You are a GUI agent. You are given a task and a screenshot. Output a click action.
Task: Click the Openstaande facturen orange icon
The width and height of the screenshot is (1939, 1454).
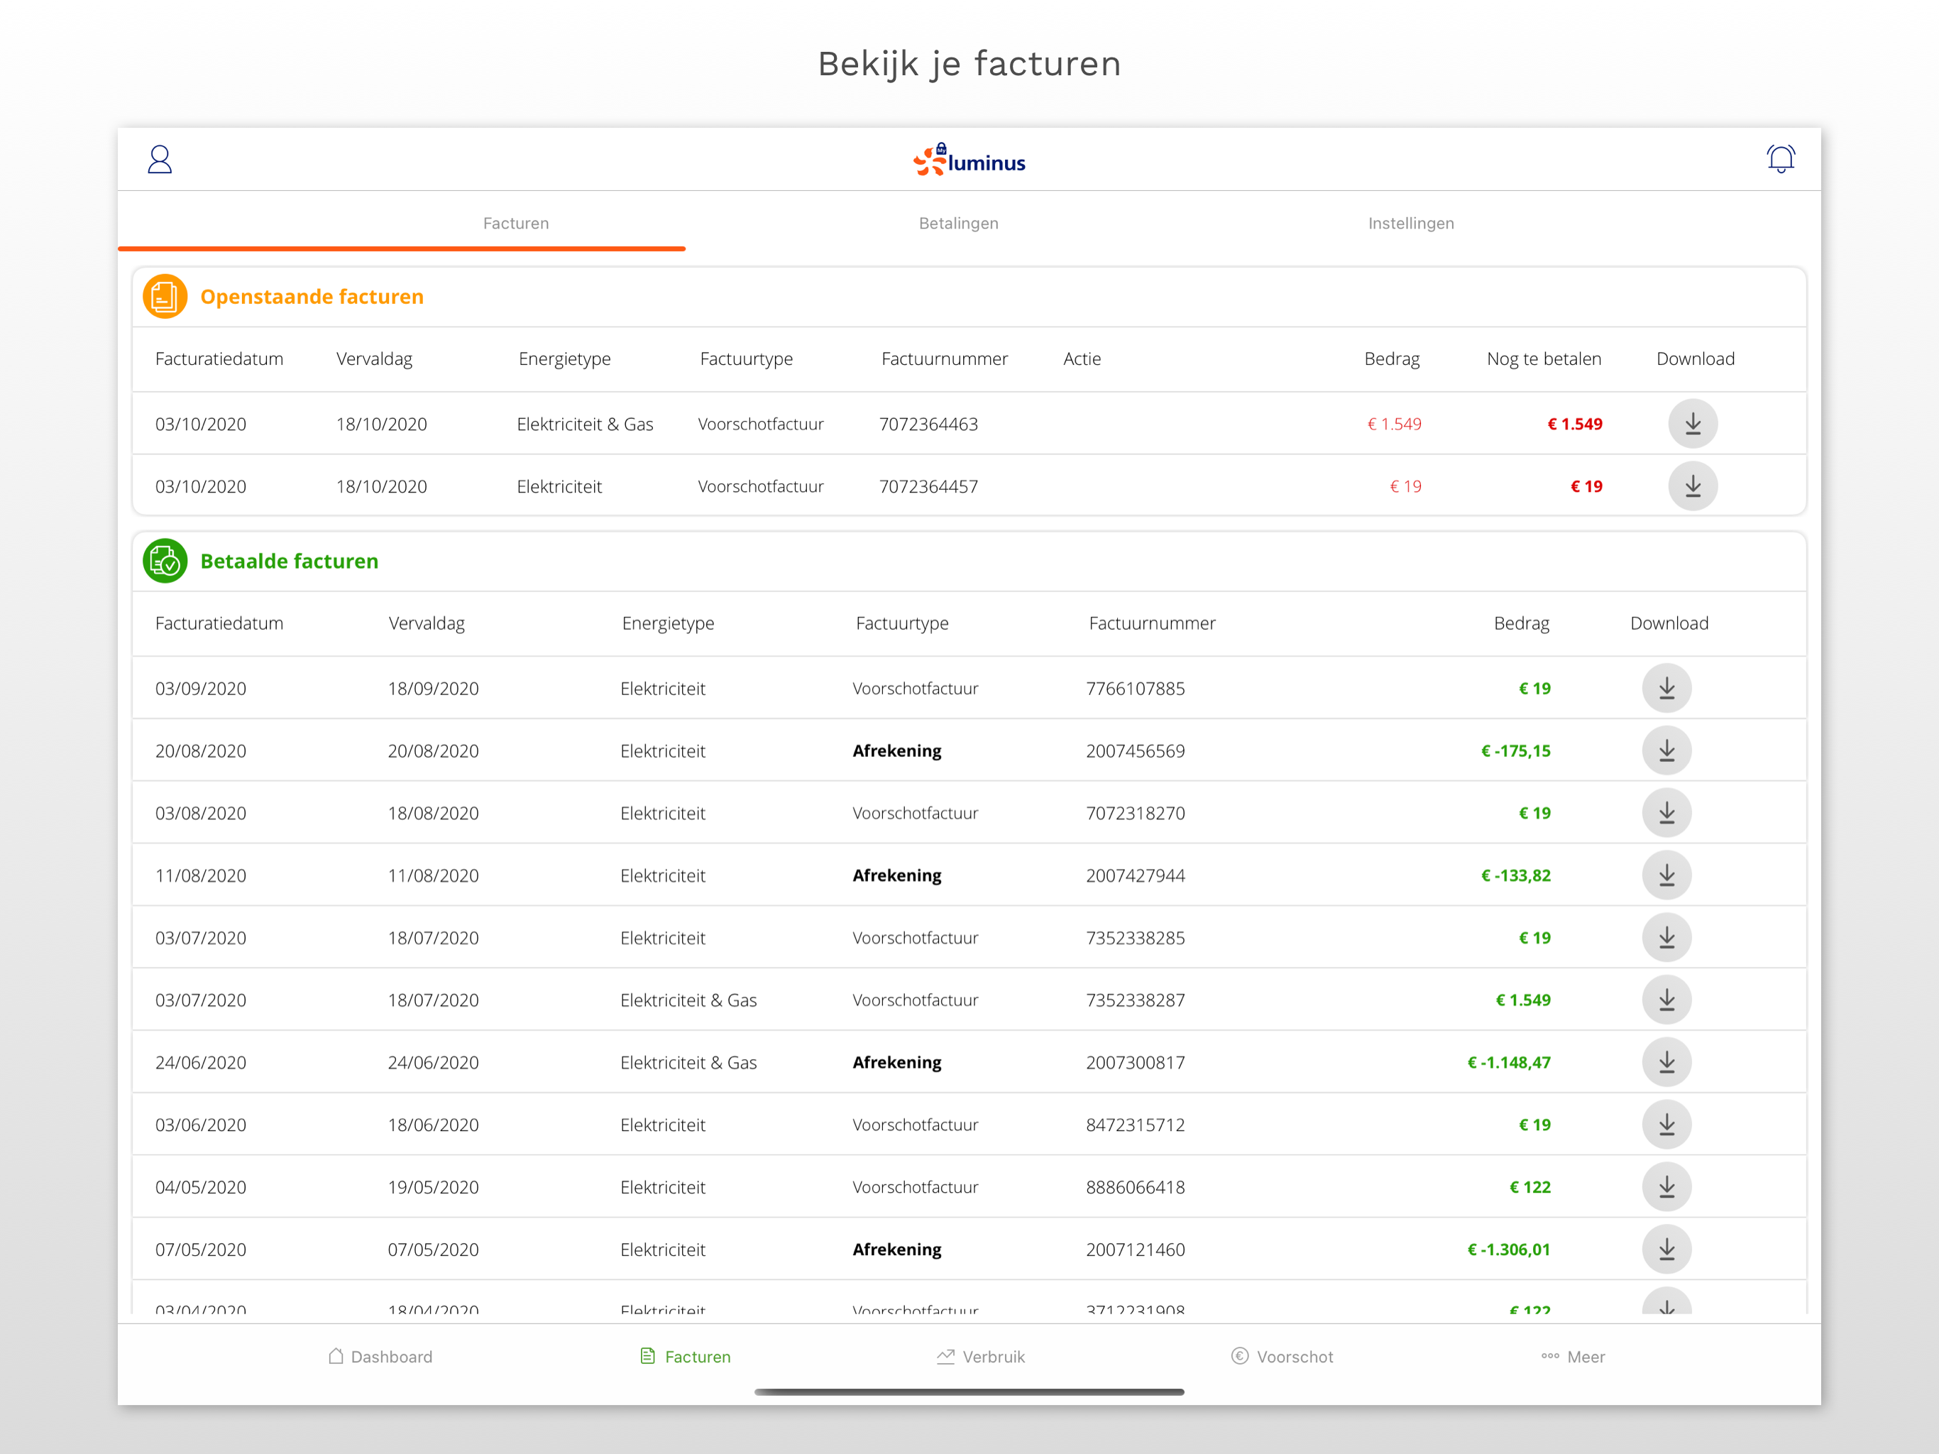pos(165,297)
